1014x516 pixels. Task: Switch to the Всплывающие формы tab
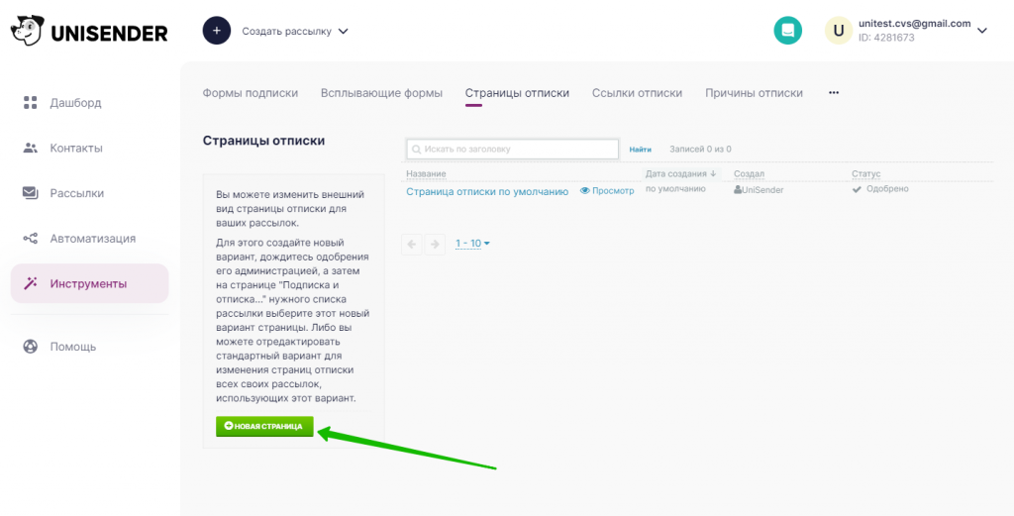coord(381,93)
